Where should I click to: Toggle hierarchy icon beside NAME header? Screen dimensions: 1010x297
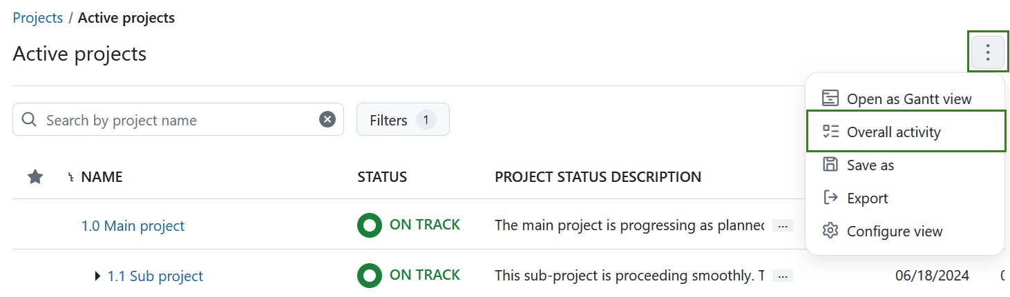tap(70, 178)
